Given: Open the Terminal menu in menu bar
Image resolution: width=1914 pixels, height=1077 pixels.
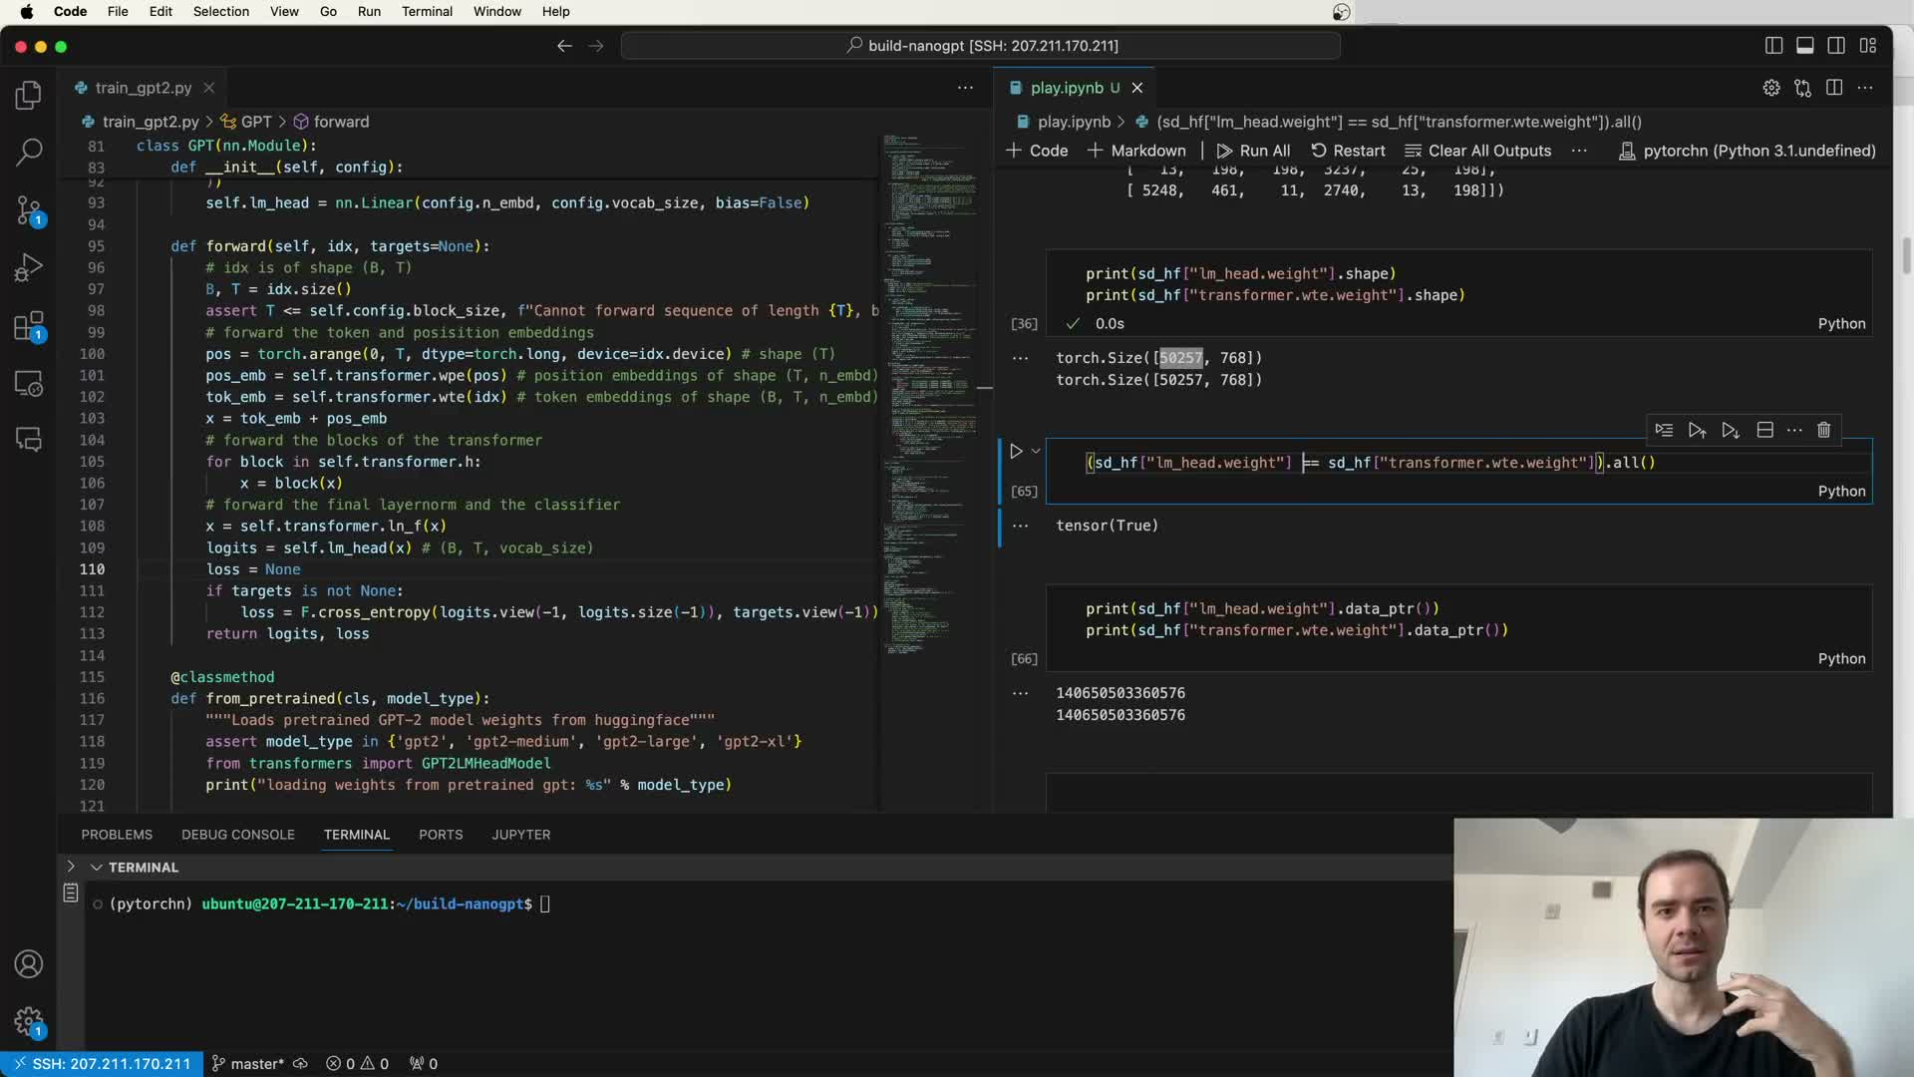Looking at the screenshot, I should [427, 12].
